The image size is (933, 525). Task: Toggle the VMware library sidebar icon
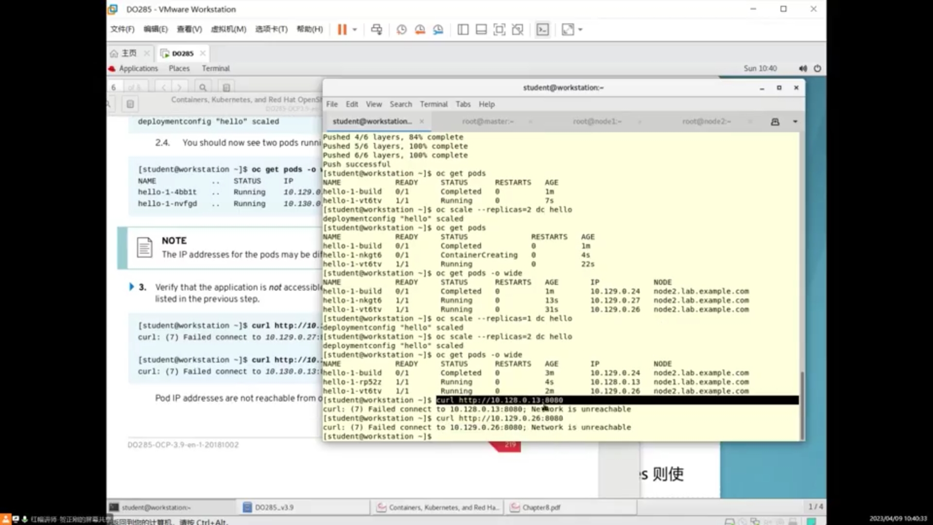tap(463, 30)
